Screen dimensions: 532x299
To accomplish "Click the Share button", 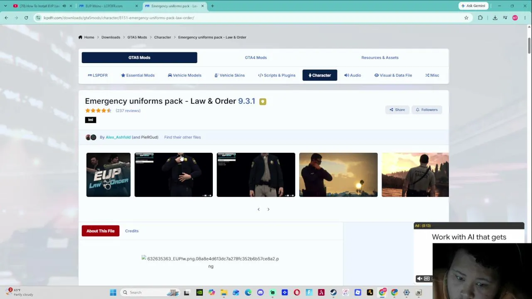I will [x=397, y=110].
